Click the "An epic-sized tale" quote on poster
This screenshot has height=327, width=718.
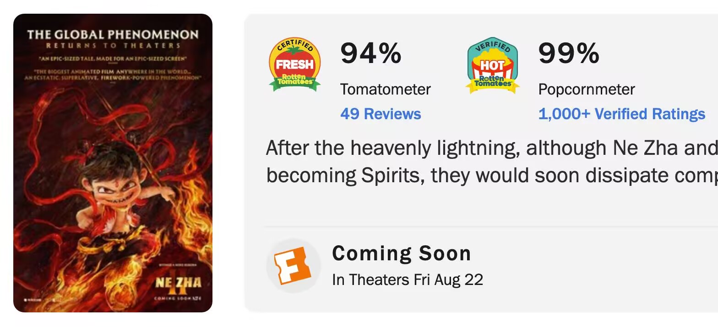click(x=113, y=59)
